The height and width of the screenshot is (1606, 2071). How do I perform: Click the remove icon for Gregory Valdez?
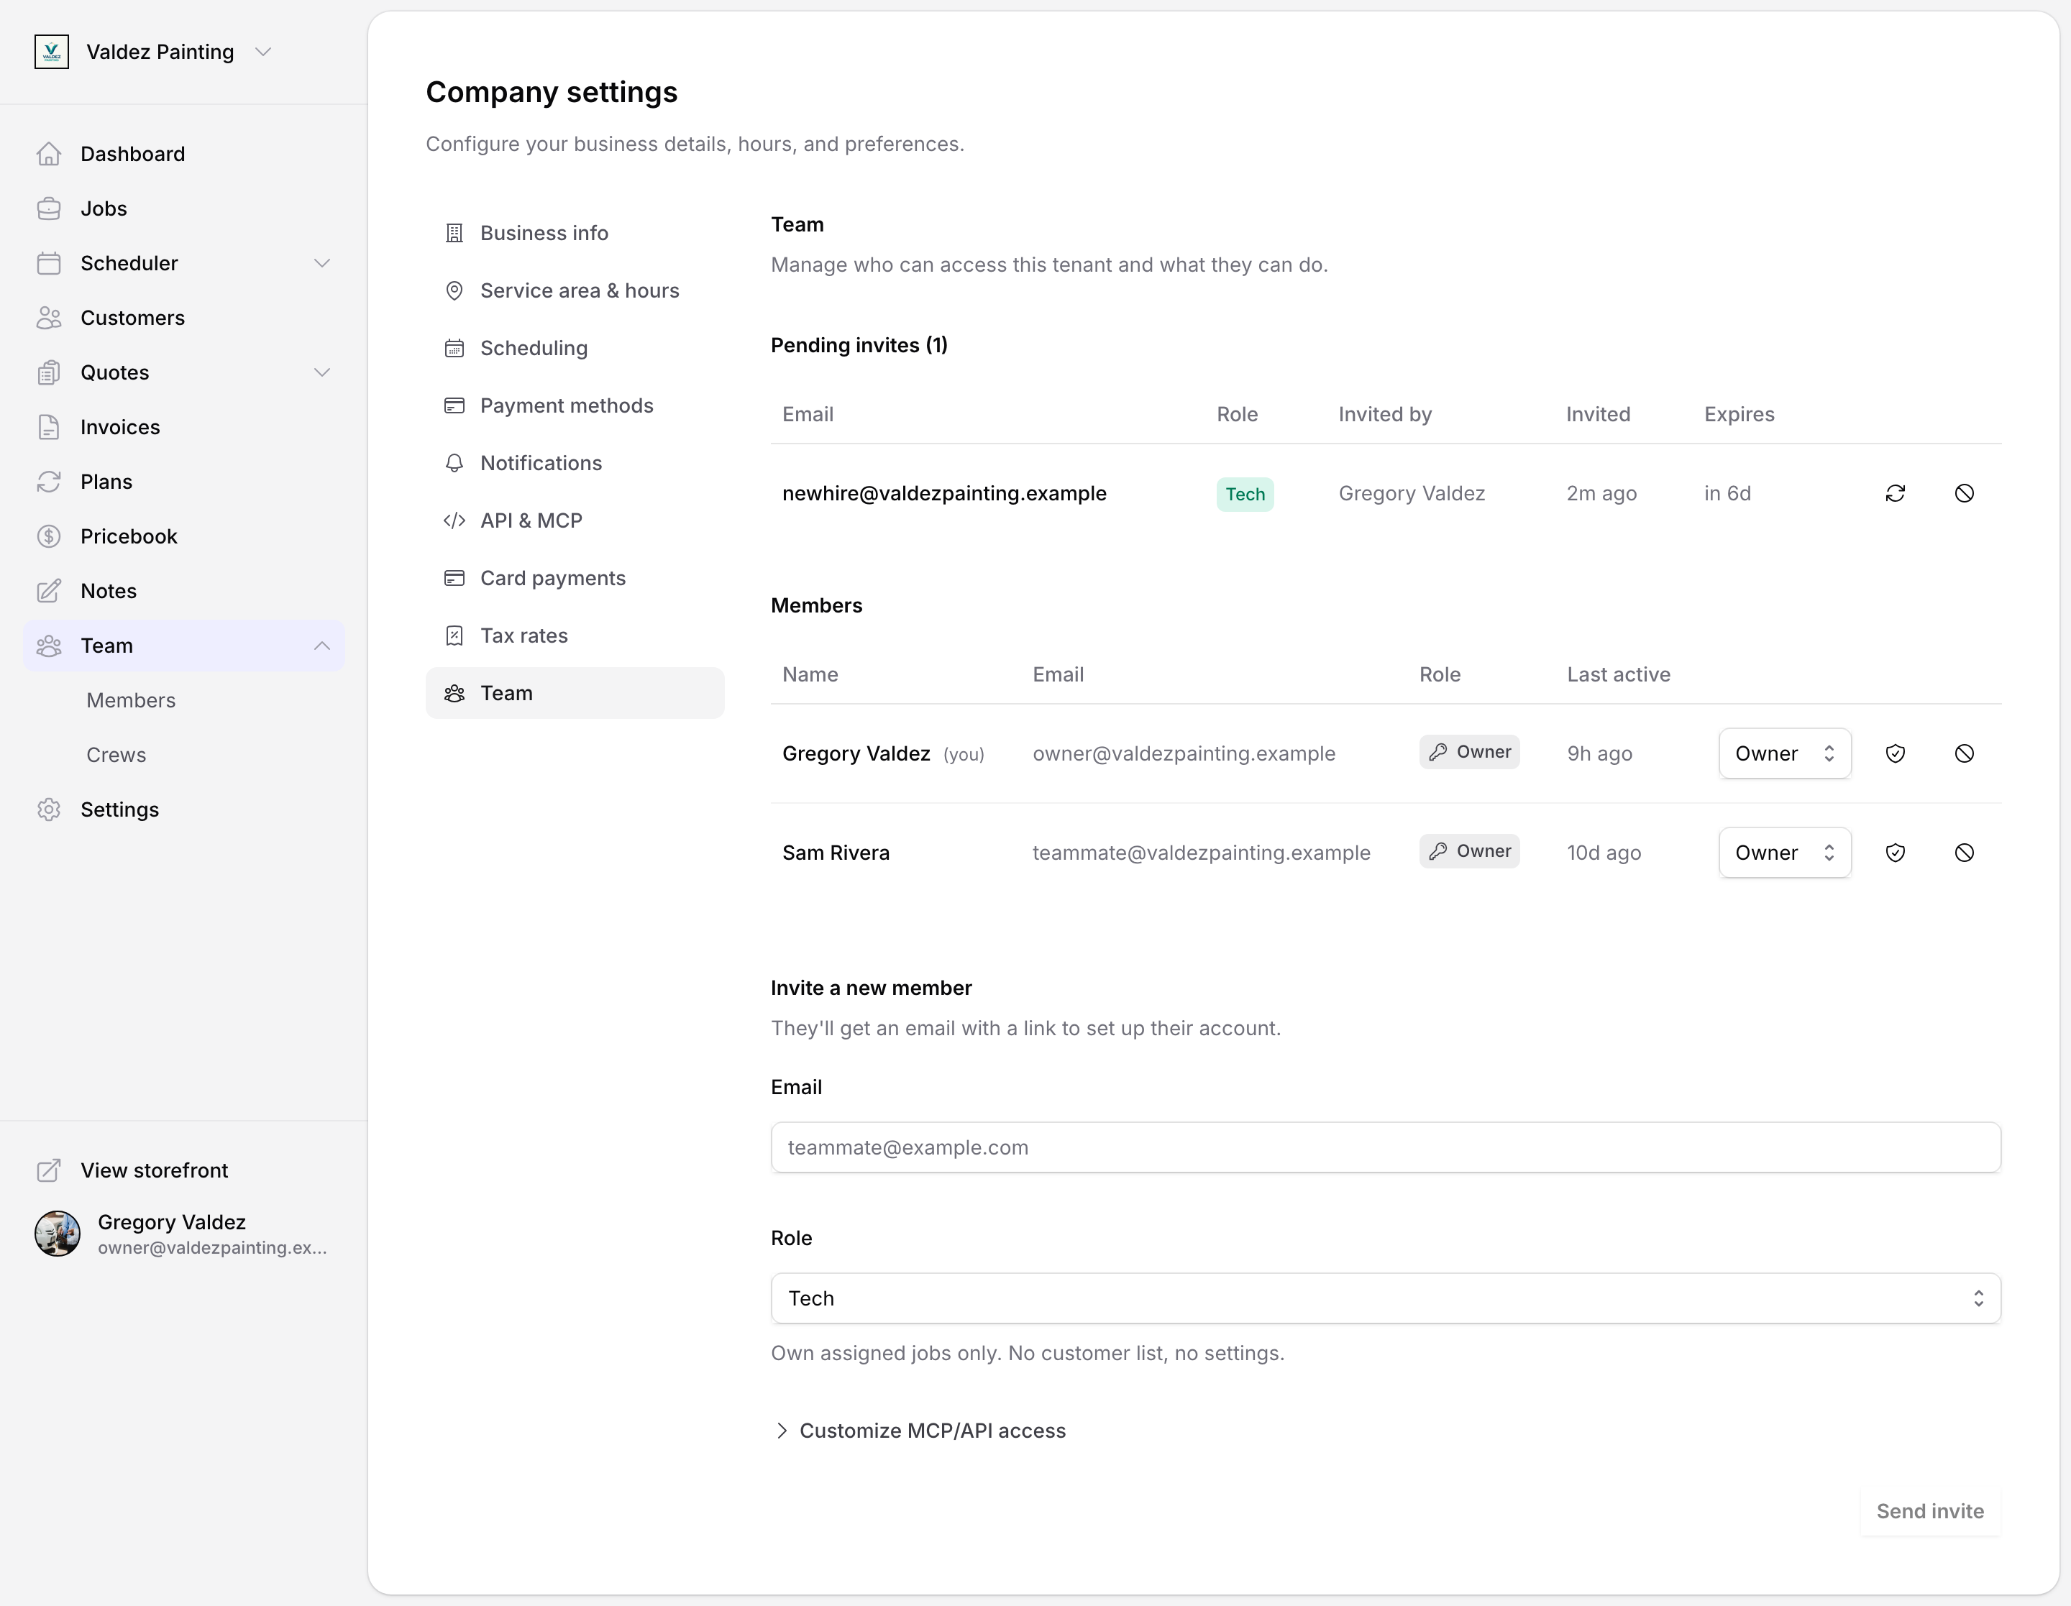point(1965,753)
